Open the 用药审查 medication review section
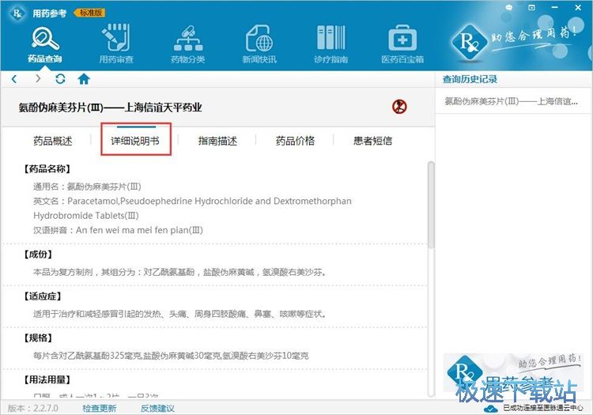This screenshot has width=593, height=415. tap(116, 44)
